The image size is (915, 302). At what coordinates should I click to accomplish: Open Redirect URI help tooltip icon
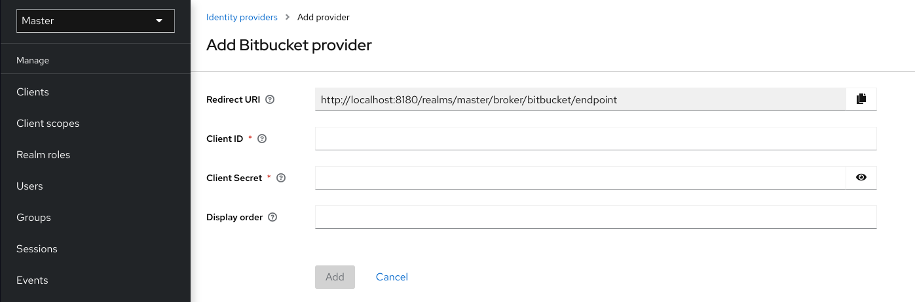tap(270, 100)
